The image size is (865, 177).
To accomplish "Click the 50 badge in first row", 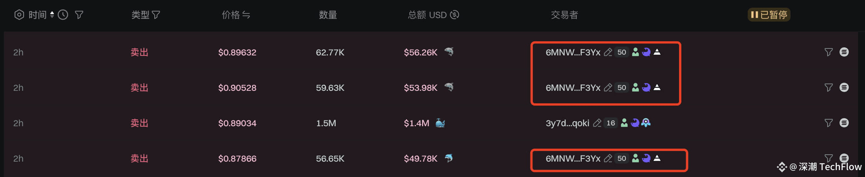I will [x=622, y=52].
